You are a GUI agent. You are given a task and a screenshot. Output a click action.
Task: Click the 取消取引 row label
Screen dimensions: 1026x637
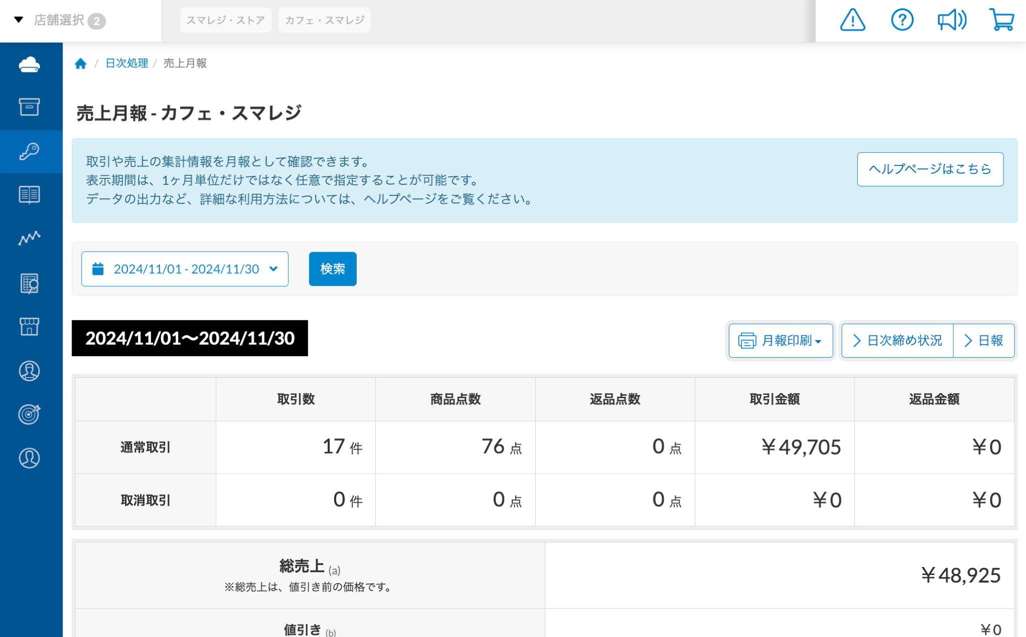pyautogui.click(x=146, y=500)
